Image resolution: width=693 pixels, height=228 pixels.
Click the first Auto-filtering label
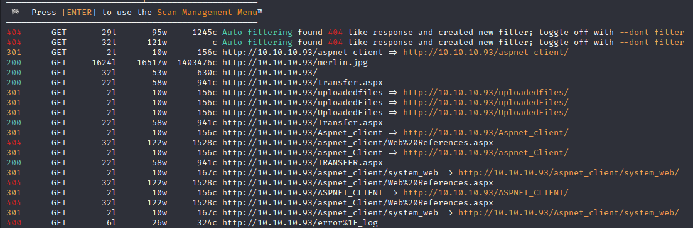(x=257, y=32)
